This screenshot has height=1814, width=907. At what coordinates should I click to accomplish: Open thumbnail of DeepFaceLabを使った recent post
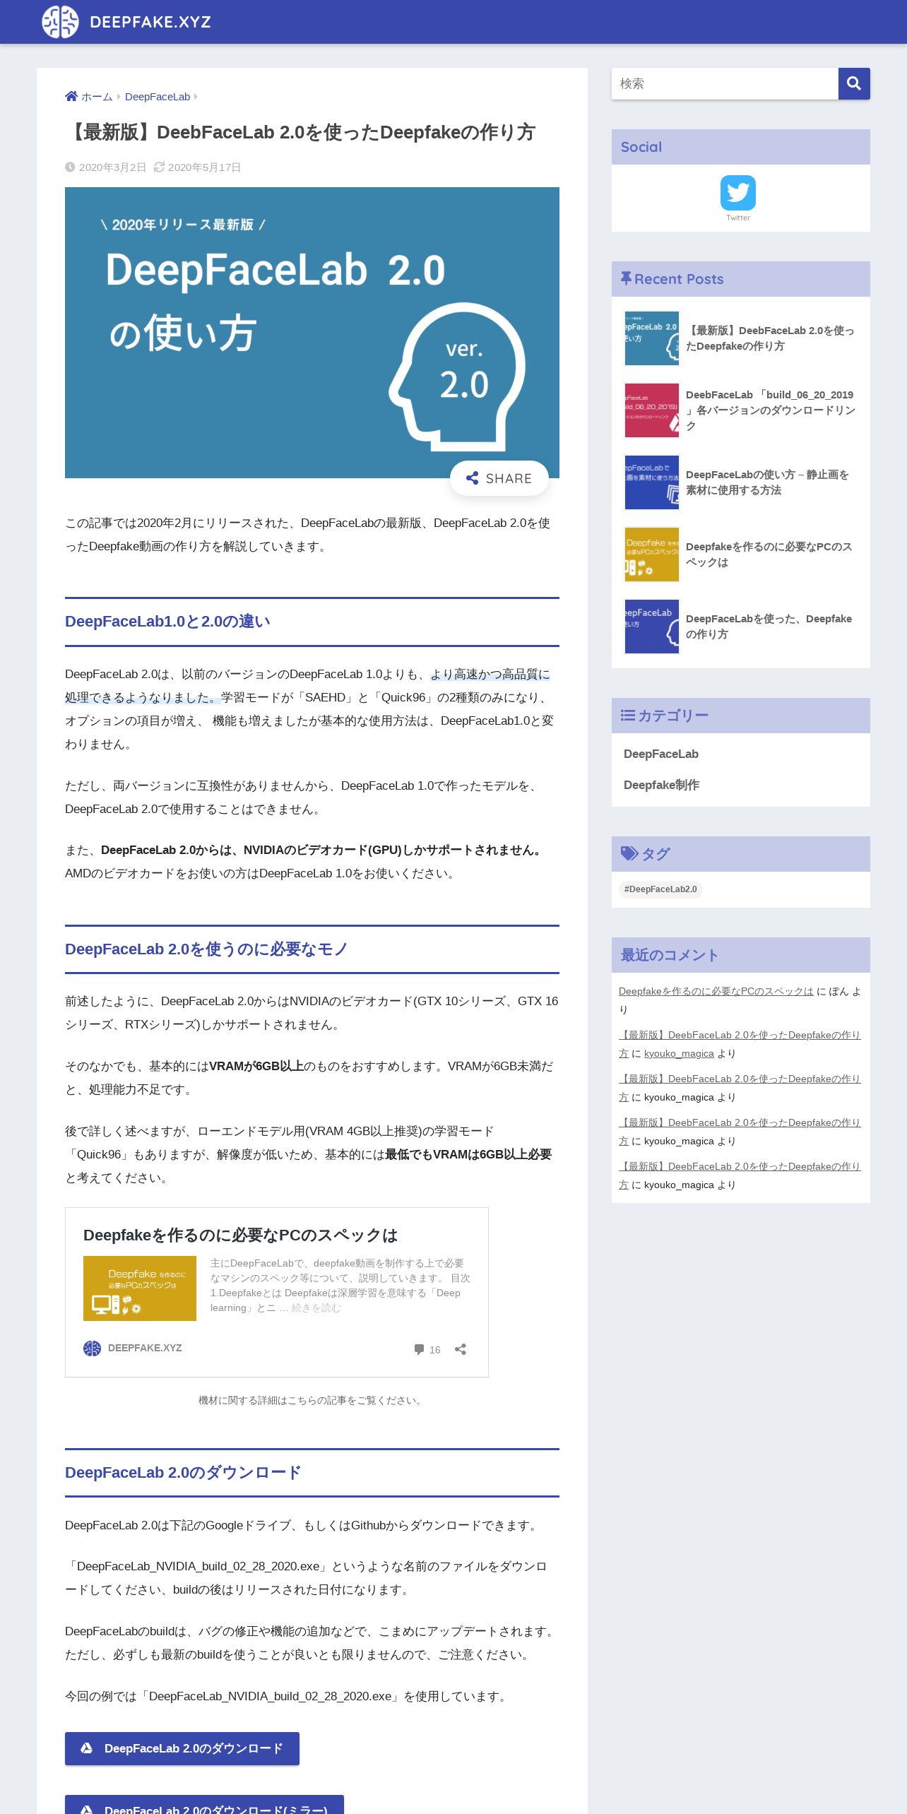[x=652, y=627]
